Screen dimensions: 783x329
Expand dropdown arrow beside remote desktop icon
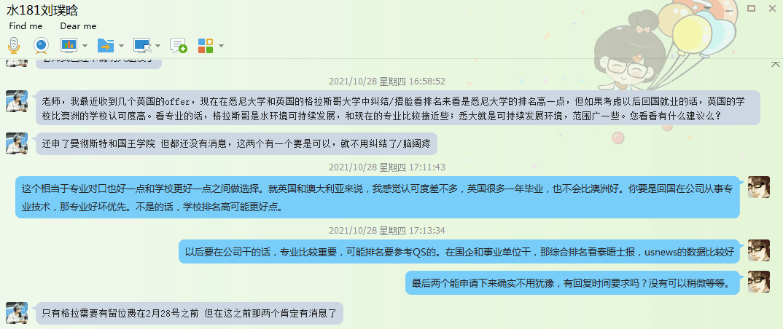tap(157, 46)
